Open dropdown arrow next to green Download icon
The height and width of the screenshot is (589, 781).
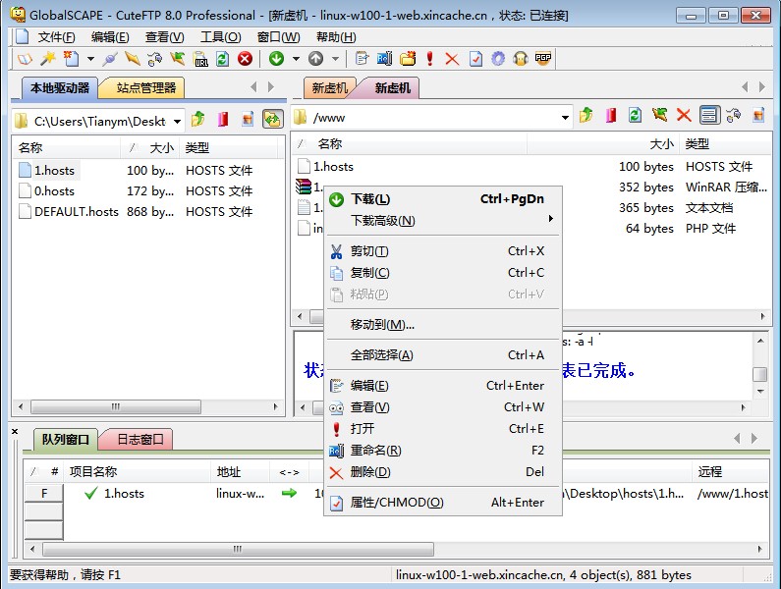296,59
